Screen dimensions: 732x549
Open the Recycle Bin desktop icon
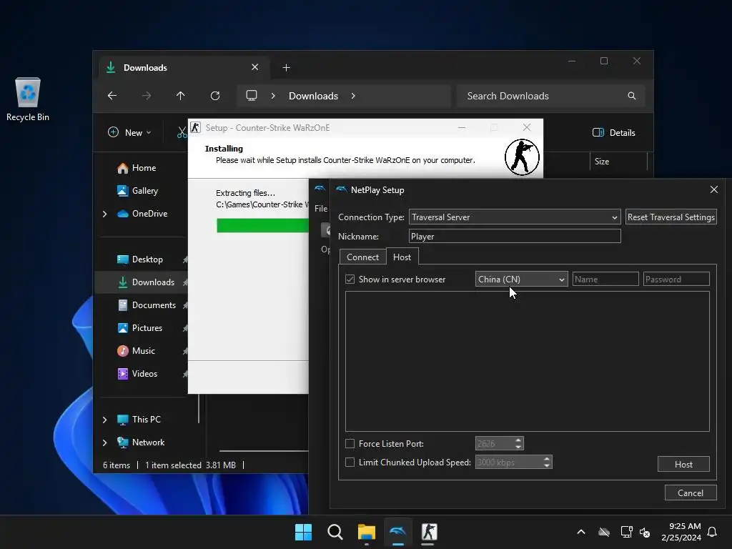[x=28, y=99]
